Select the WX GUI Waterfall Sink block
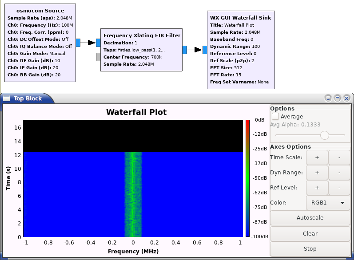354x260 pixels. (x=240, y=50)
